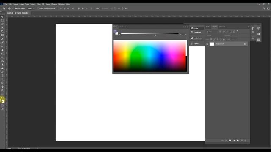Click the lock icon on Background layer
This screenshot has height=152, width=271.
(245, 44)
